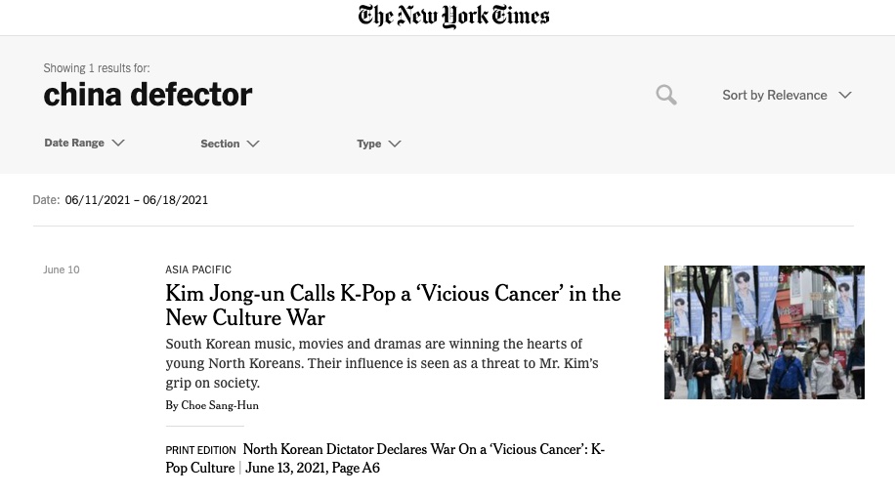Click The New York Times logo

[453, 17]
